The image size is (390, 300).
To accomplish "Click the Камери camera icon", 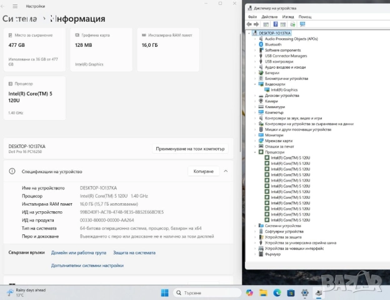I will click(261, 101).
